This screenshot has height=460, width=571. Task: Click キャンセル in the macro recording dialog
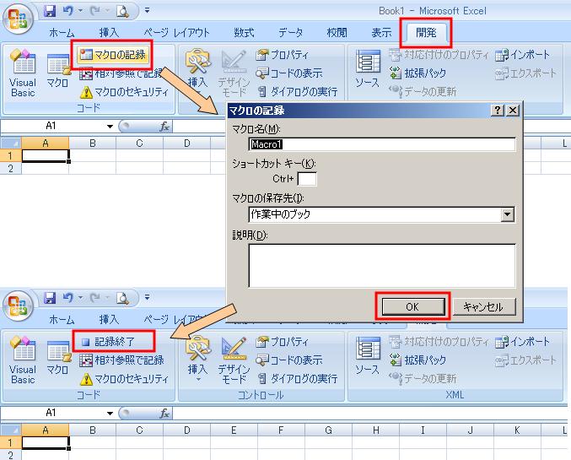pos(482,306)
